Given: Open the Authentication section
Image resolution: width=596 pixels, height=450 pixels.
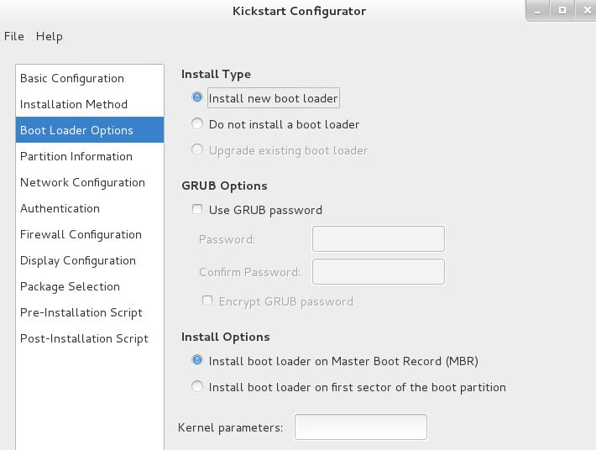Looking at the screenshot, I should 90,208.
